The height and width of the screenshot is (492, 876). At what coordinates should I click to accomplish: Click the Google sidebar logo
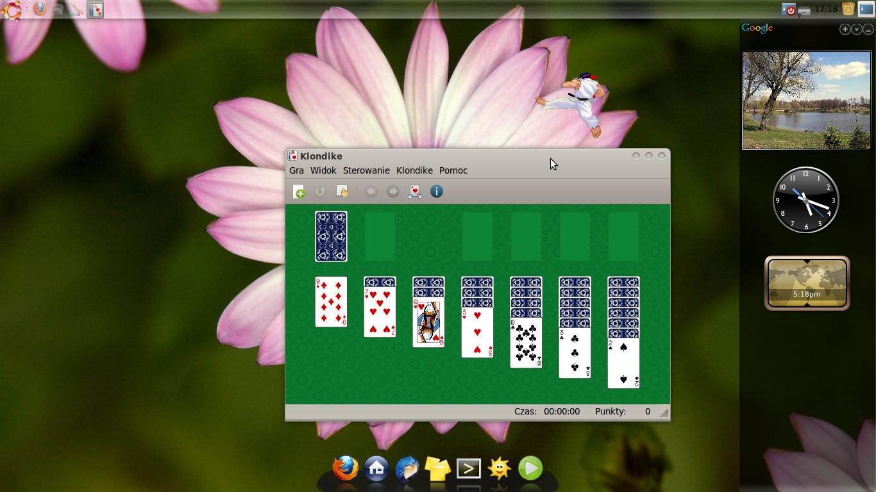click(x=757, y=28)
